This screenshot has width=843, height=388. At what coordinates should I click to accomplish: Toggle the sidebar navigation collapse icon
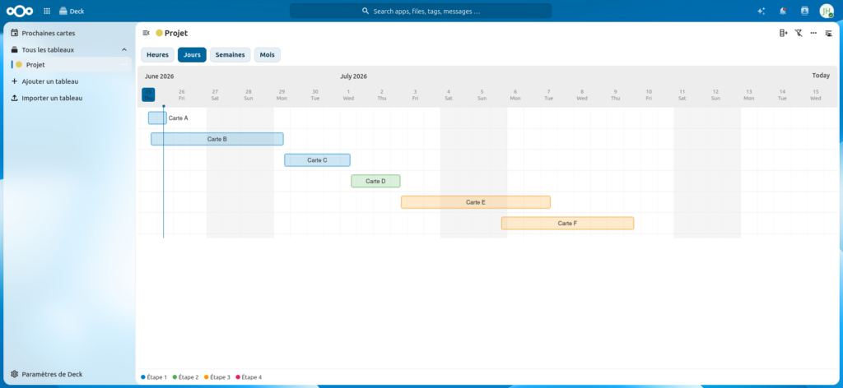(146, 33)
